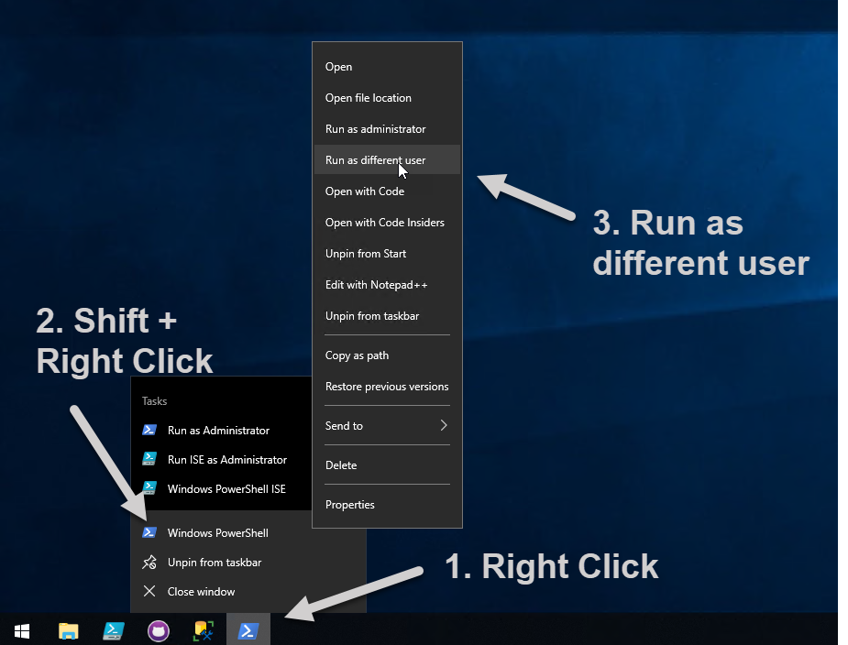
Task: Click the yellow-green tools taskbar icon
Action: pos(204,630)
